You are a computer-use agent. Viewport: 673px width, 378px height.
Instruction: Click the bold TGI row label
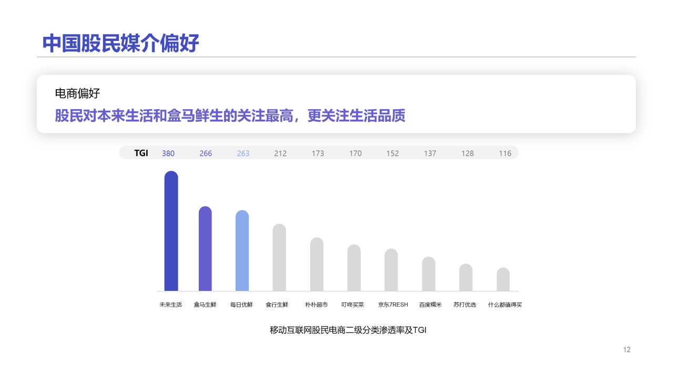point(141,153)
